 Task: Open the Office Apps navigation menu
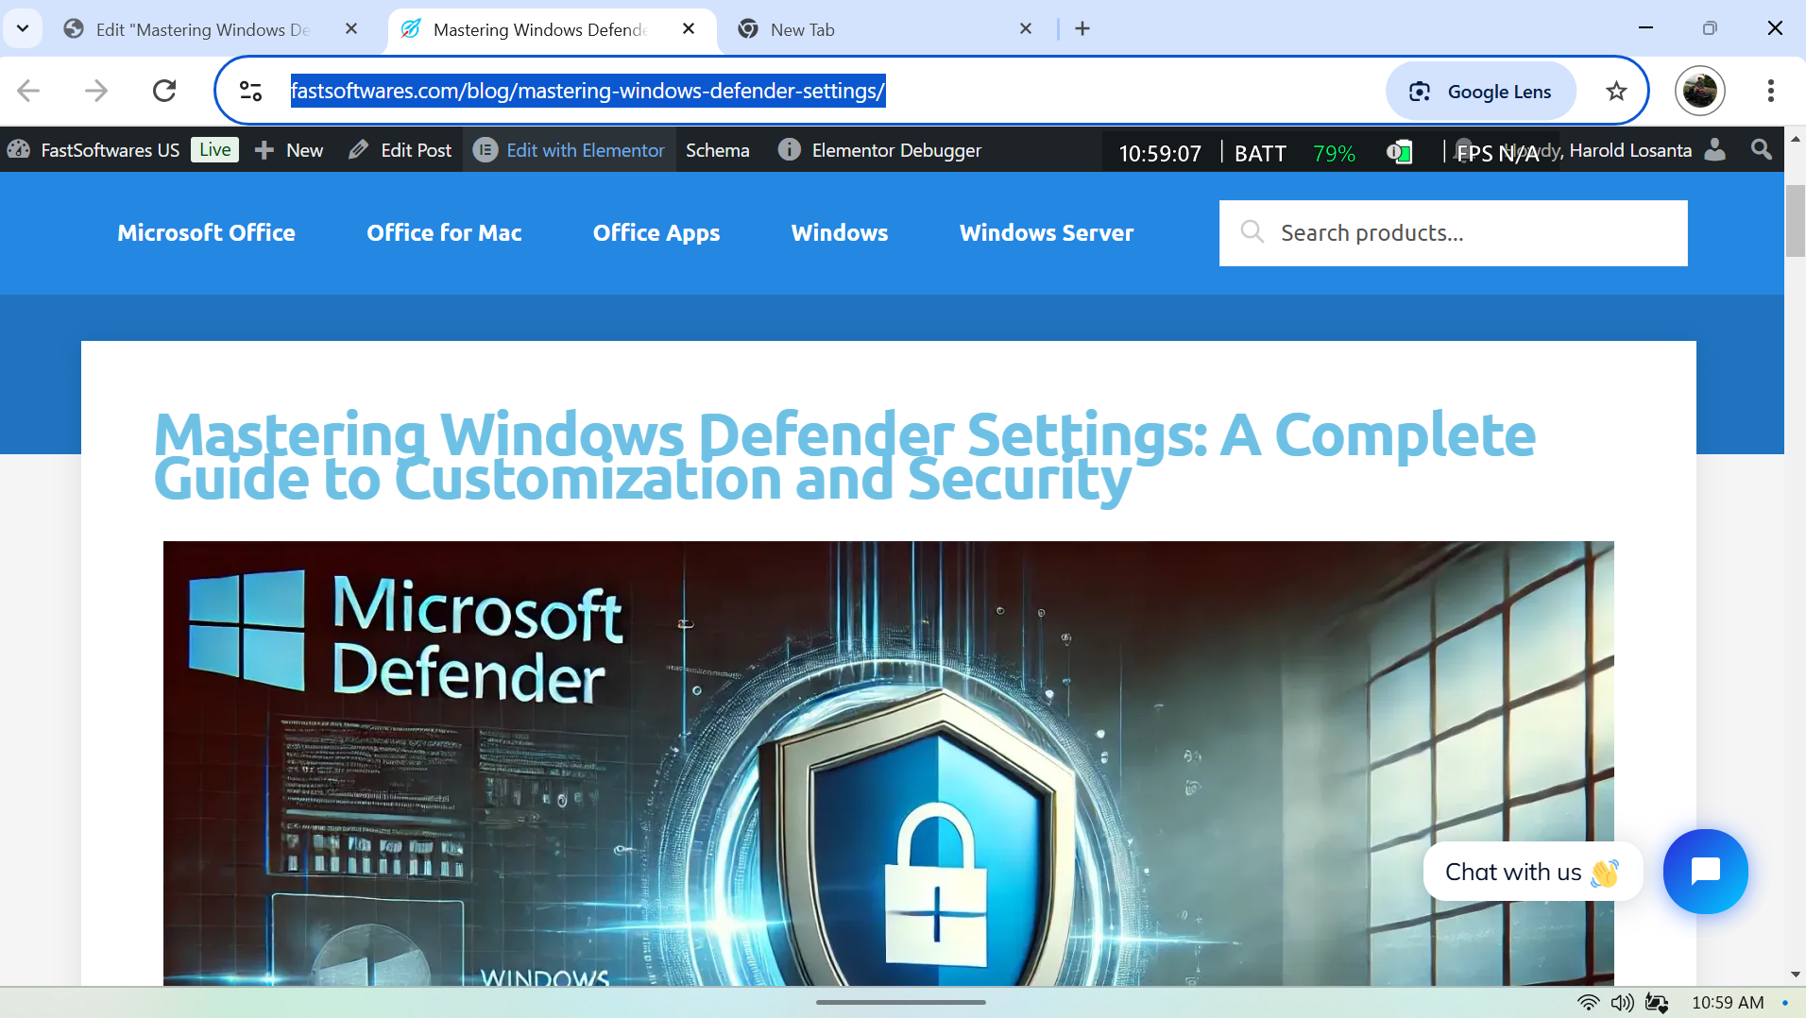(656, 232)
